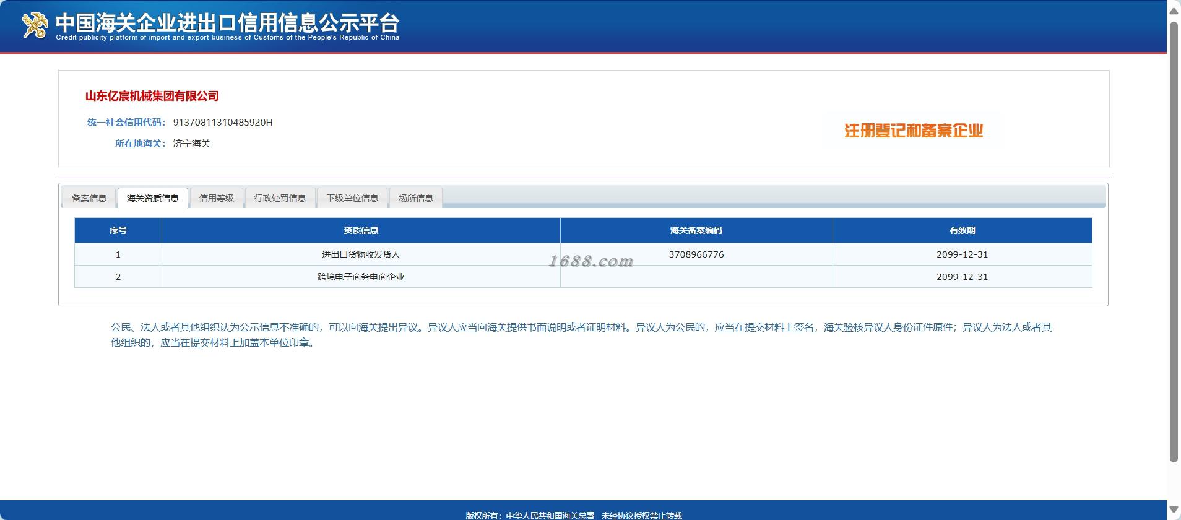View the 下级单位信息 tab
Screen dimensions: 1181x520
tap(352, 198)
